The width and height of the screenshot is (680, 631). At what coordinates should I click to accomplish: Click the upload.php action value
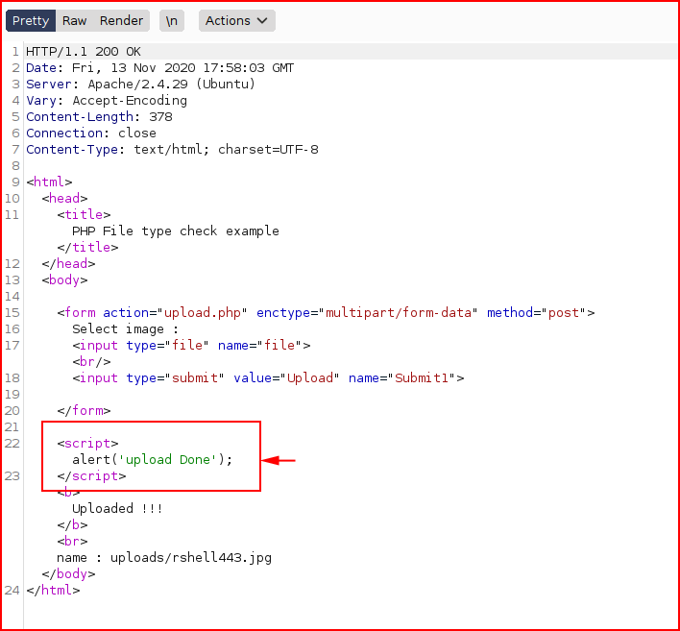pos(202,313)
